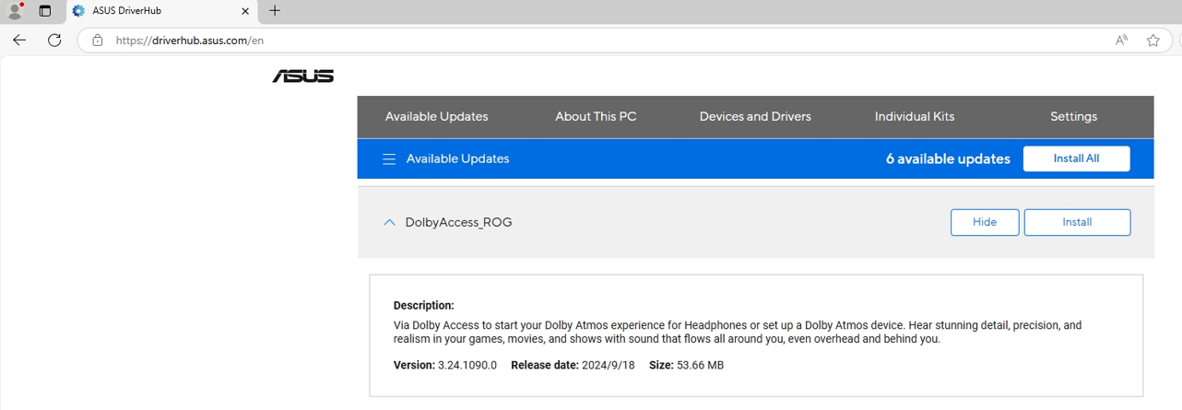Click the DolbyAccess_ROG title text
Viewport: 1182px width, 410px height.
click(x=458, y=222)
